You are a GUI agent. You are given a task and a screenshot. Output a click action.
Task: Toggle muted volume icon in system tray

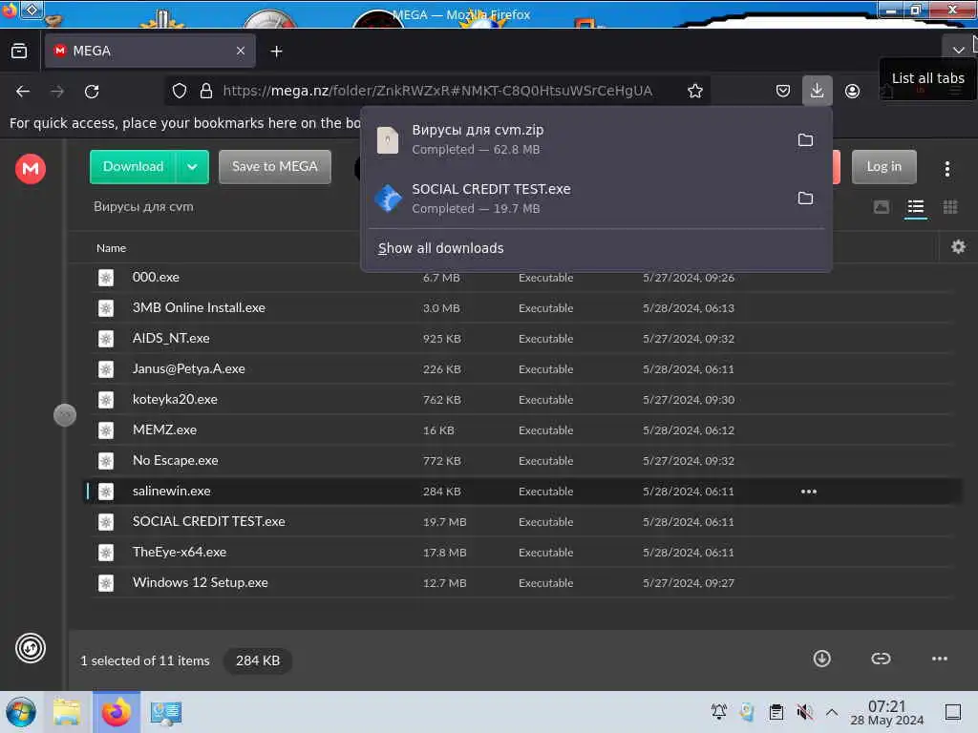(x=804, y=712)
